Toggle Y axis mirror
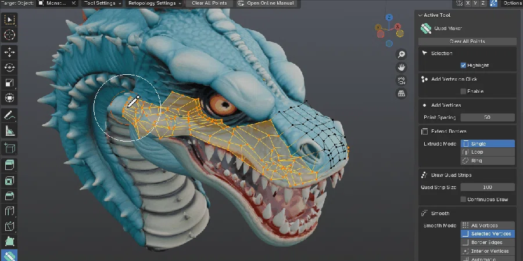Screen dimensions: 523x261 (475, 3)
